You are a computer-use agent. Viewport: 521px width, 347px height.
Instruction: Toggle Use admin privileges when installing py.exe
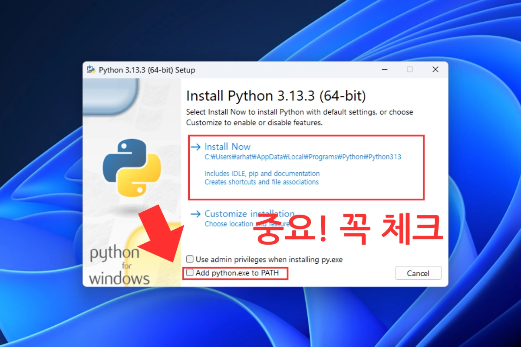(190, 259)
